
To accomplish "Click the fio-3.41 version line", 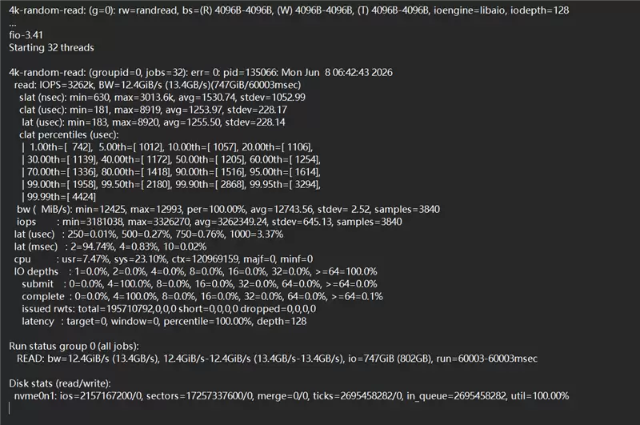I will coord(26,35).
